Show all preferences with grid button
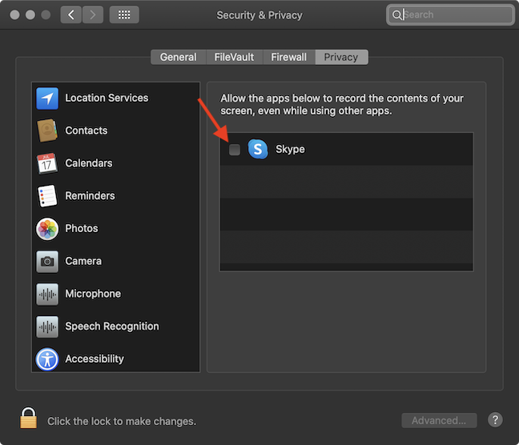Viewport: 519px width, 445px height. point(124,14)
